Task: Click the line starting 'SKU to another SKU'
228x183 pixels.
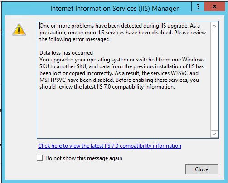Action: [x=121, y=66]
